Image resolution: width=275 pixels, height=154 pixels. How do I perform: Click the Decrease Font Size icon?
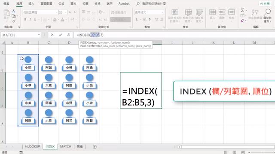pyautogui.click(x=75, y=12)
